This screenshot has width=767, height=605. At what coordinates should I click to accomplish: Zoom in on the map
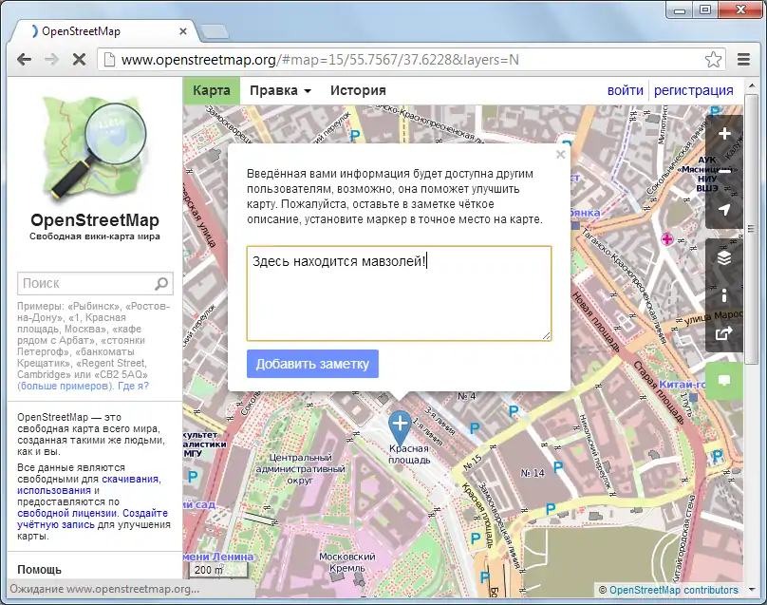coord(724,134)
